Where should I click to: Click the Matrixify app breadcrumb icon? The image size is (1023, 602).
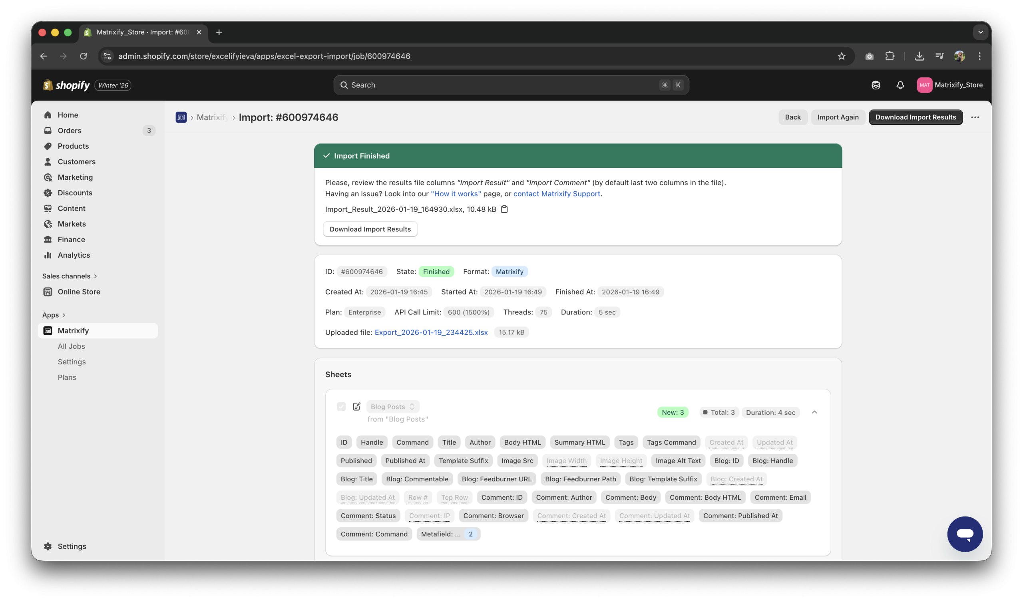(181, 117)
